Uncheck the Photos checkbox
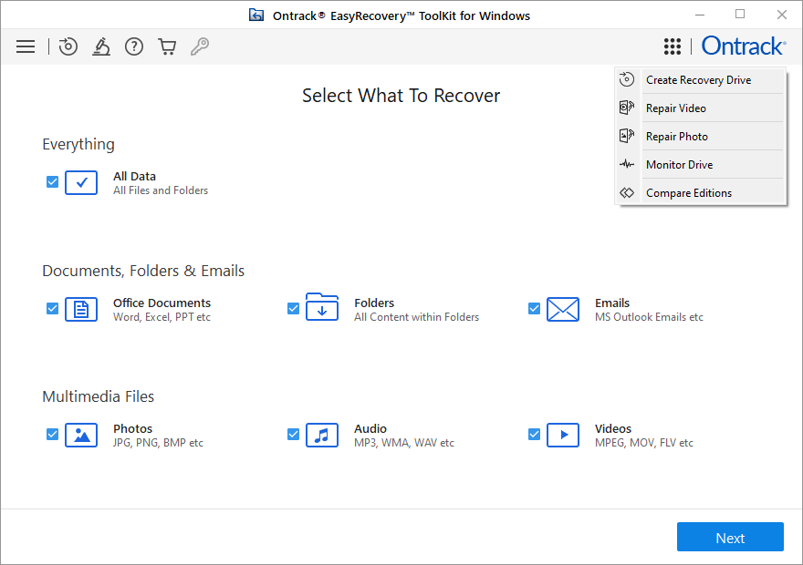This screenshot has width=803, height=565. [x=52, y=434]
